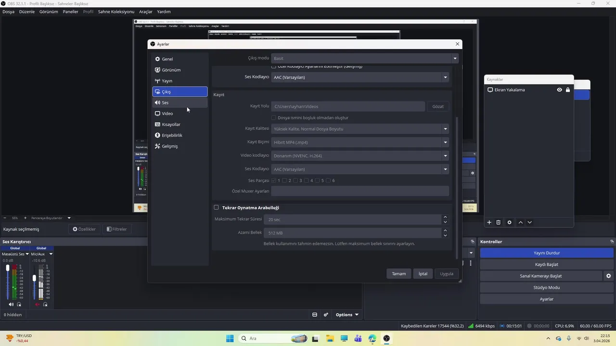Show hidden system tray icons chevron
616x346 pixels.
click(548, 338)
